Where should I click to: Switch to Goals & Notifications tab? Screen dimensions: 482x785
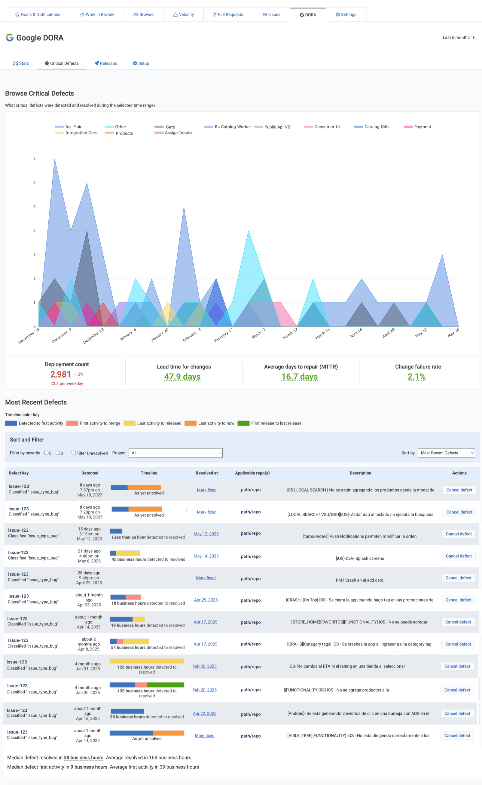38,15
